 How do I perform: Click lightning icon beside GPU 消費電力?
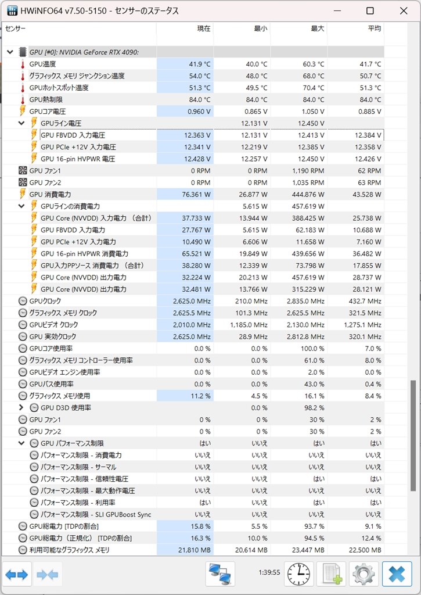click(23, 194)
